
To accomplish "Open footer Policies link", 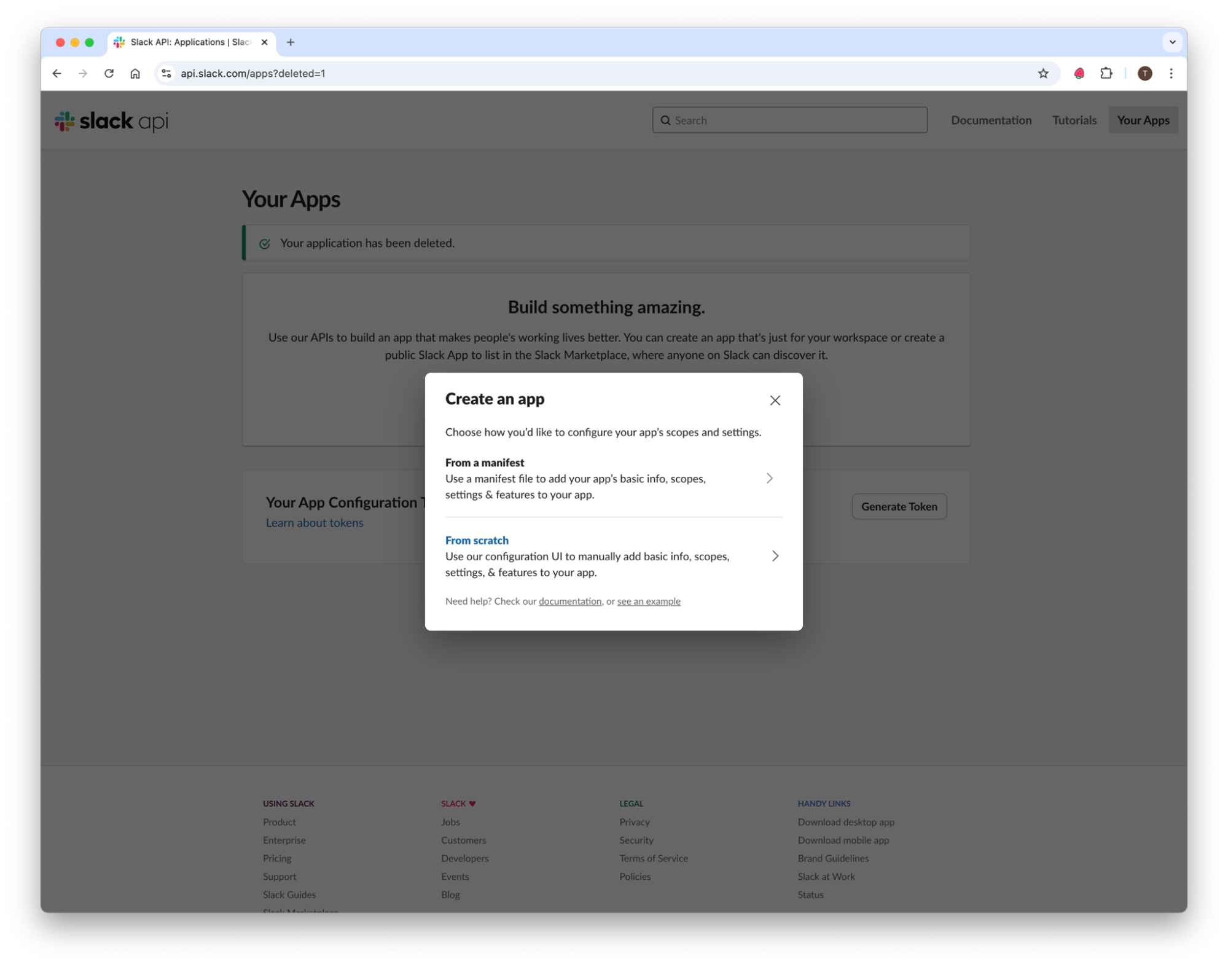I will pyautogui.click(x=635, y=877).
